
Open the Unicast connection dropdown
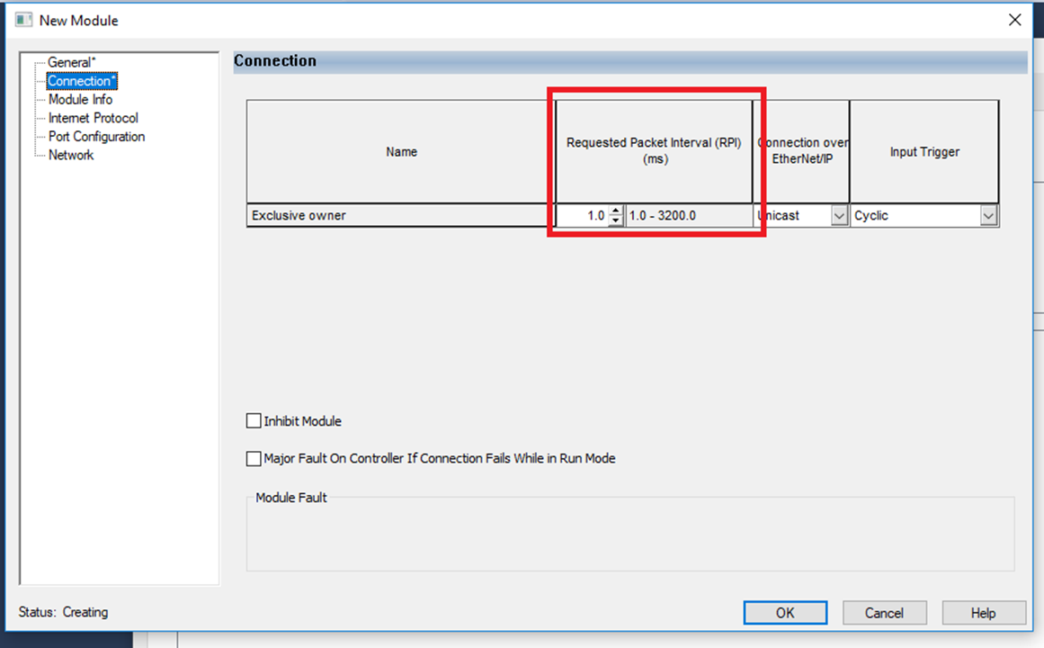click(x=839, y=216)
